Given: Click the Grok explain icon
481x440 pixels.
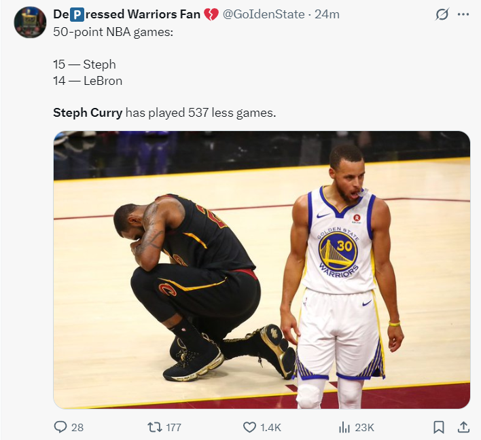Looking at the screenshot, I should (x=442, y=14).
